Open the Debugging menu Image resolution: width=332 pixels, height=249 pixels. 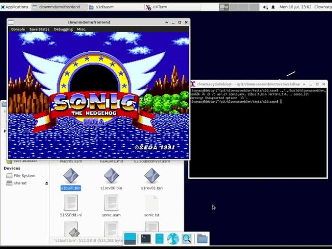[63, 29]
